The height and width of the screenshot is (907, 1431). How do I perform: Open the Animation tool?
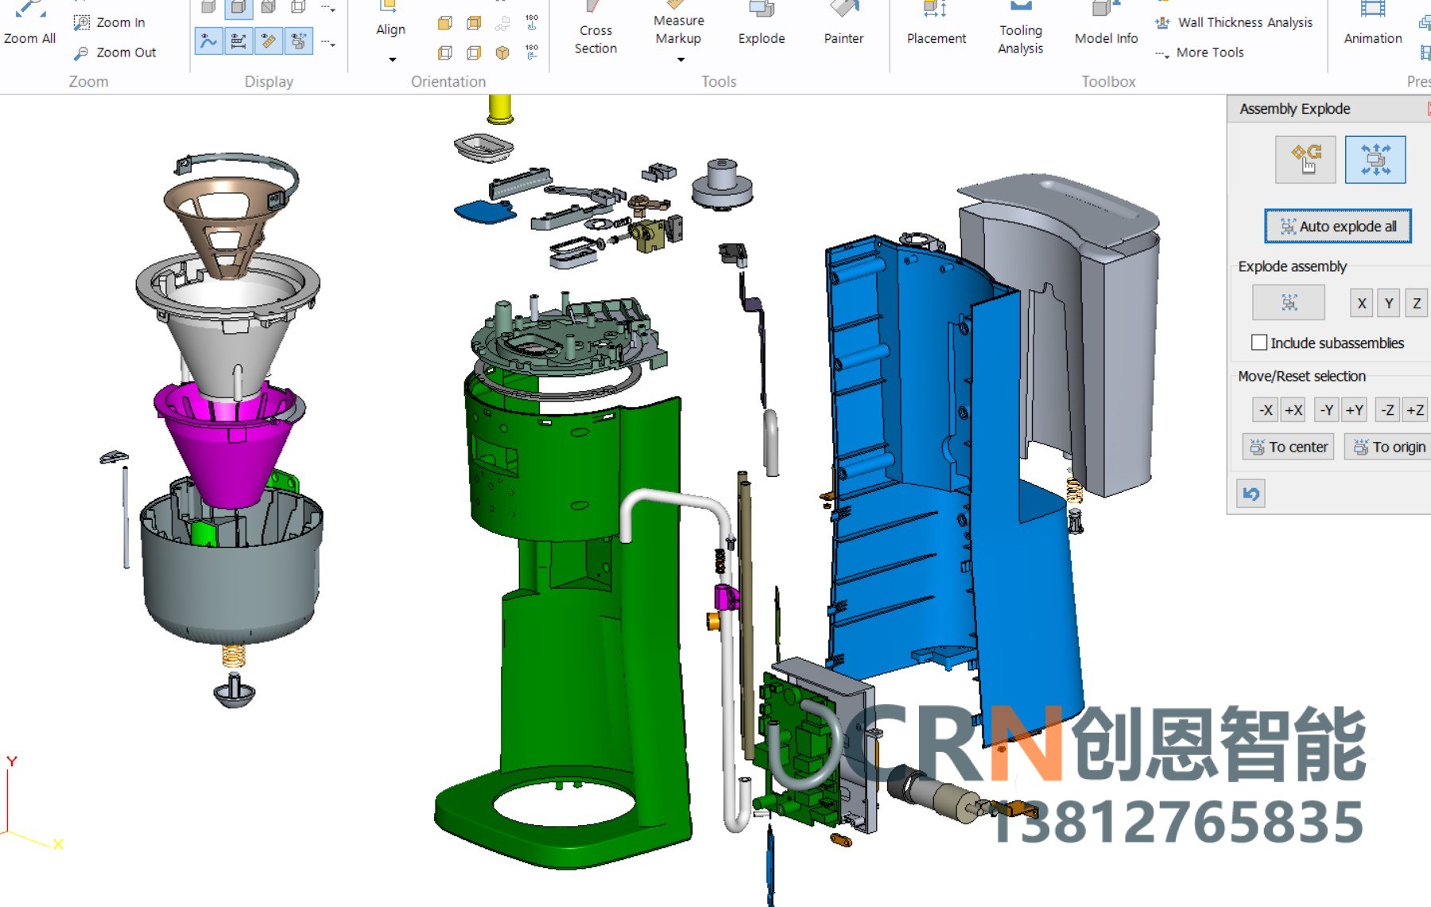tap(1373, 24)
